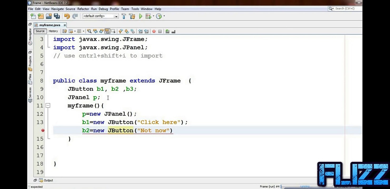
Task: Click the Uncomment lines icon
Action: tap(173, 31)
